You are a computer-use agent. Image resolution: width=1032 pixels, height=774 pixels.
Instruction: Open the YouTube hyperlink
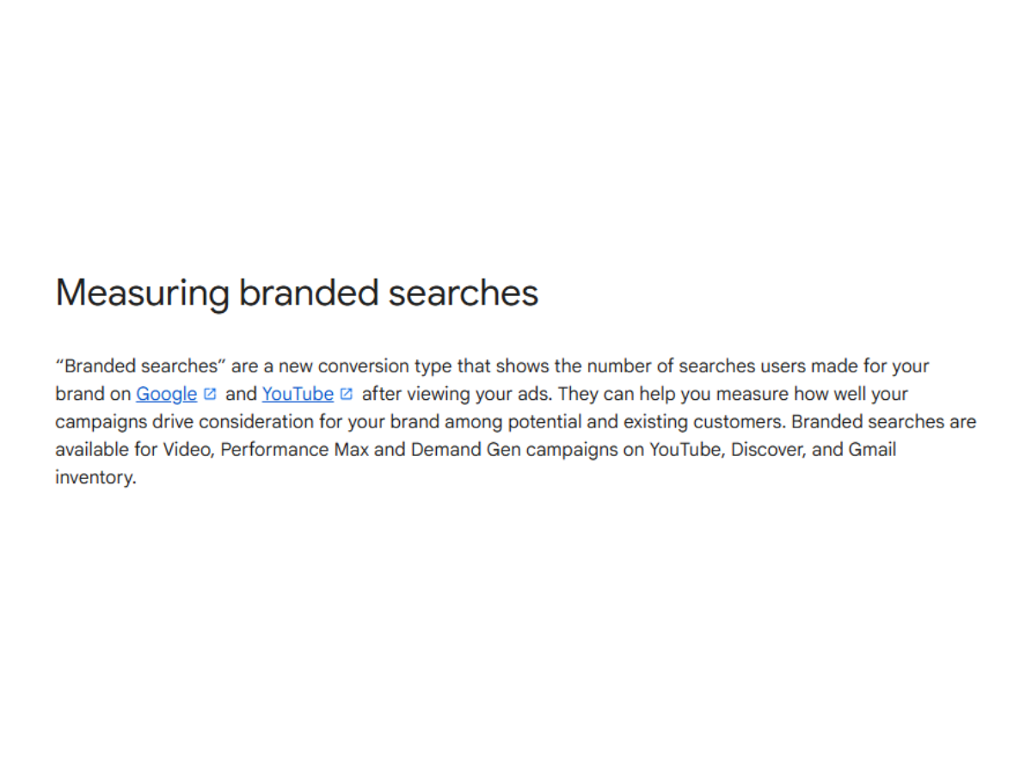coord(298,394)
